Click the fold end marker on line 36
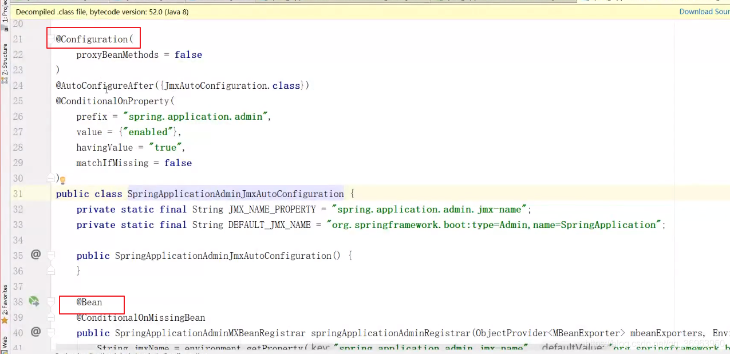730x354 pixels. point(51,270)
